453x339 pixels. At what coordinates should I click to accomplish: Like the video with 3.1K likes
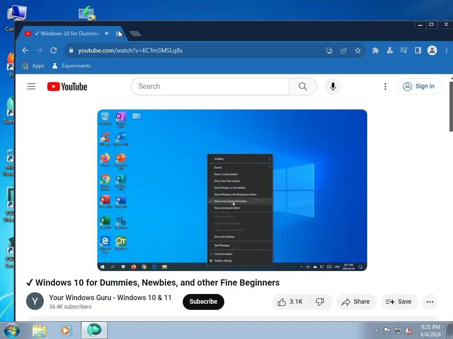click(290, 301)
